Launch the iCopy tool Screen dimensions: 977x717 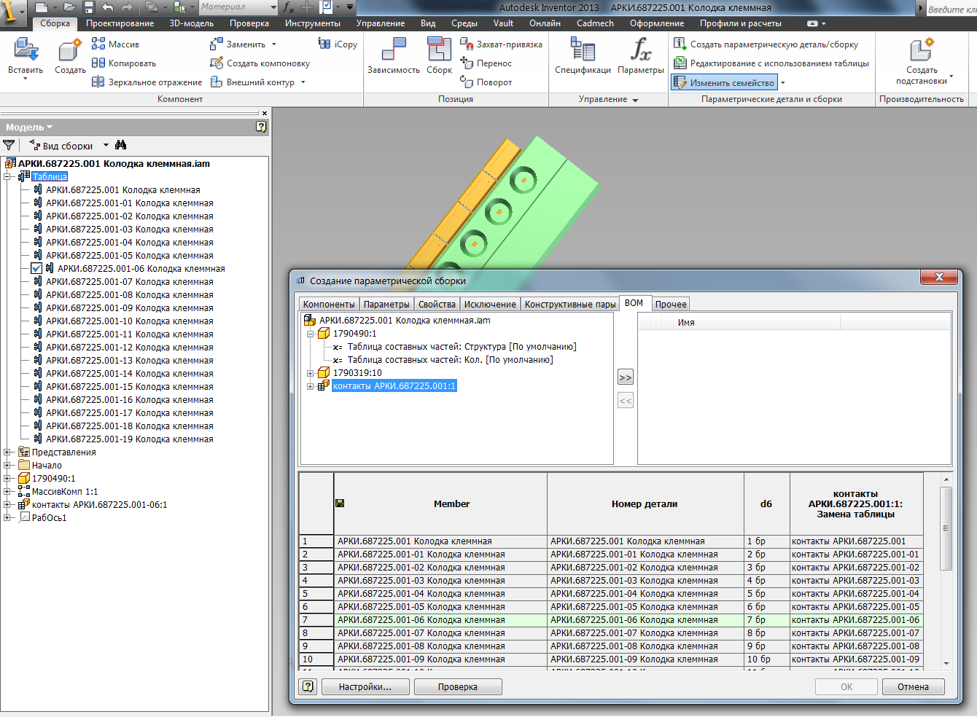click(x=338, y=44)
